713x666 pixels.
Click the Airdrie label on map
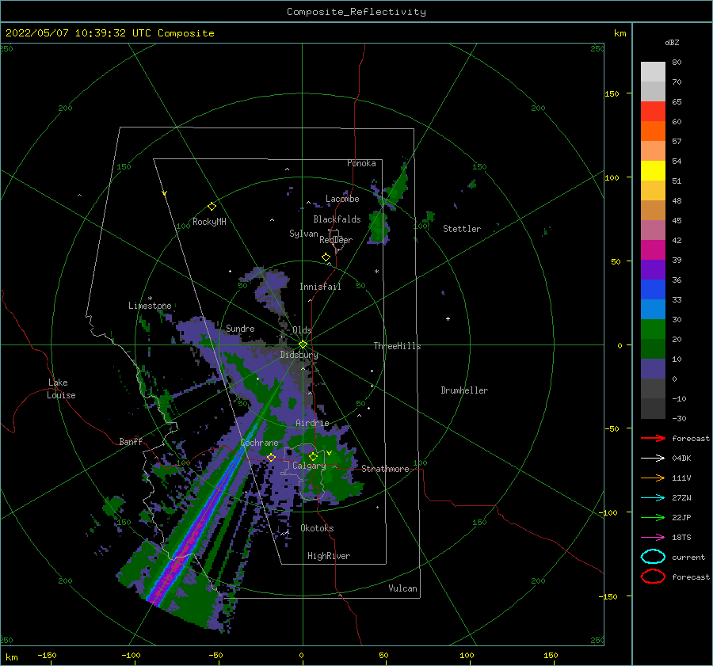coord(312,423)
